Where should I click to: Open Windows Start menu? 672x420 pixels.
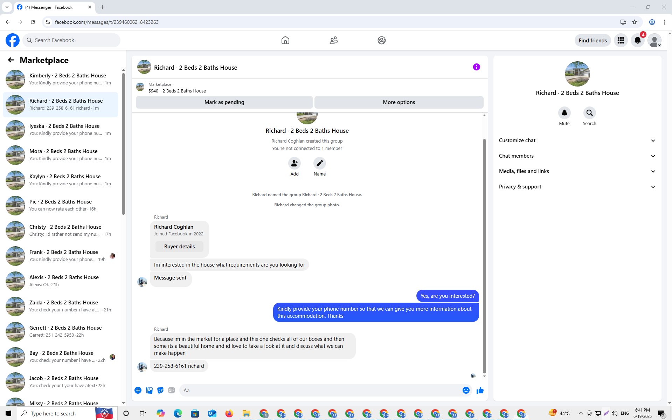(x=8, y=413)
